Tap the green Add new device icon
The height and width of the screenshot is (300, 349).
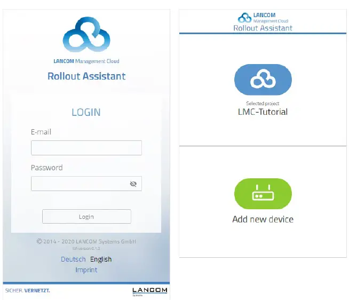click(263, 194)
